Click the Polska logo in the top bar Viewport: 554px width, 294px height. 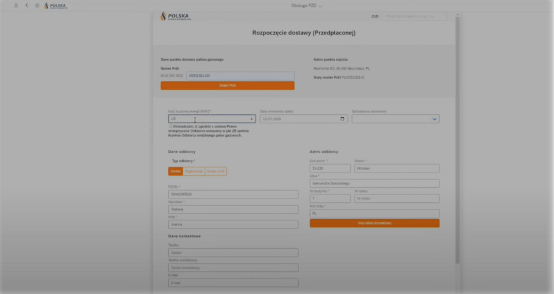55,5
